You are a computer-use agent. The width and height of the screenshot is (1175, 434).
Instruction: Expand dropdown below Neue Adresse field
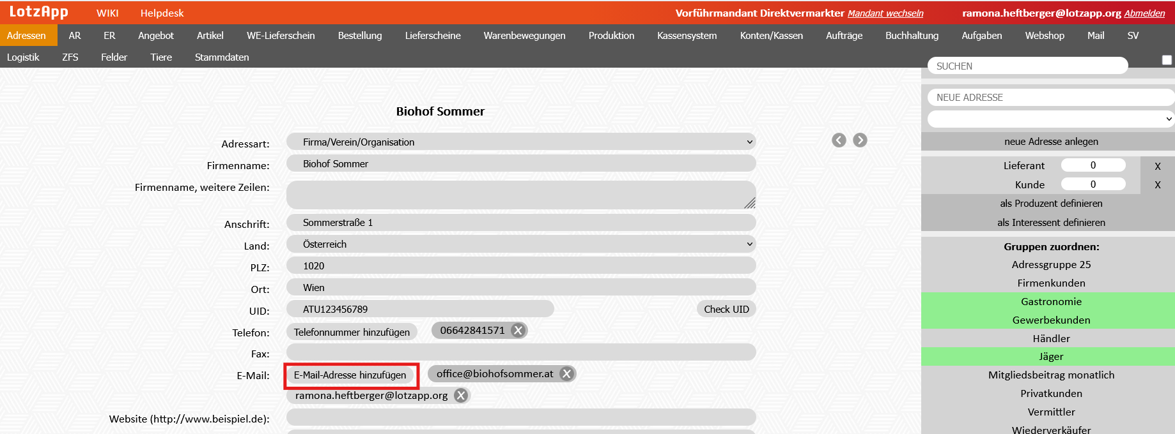(x=1050, y=119)
